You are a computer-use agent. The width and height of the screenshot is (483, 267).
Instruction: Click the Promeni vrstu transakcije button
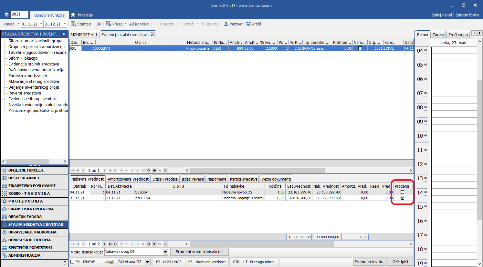click(199, 252)
